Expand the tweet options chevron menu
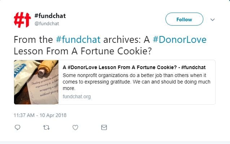 coord(212,19)
